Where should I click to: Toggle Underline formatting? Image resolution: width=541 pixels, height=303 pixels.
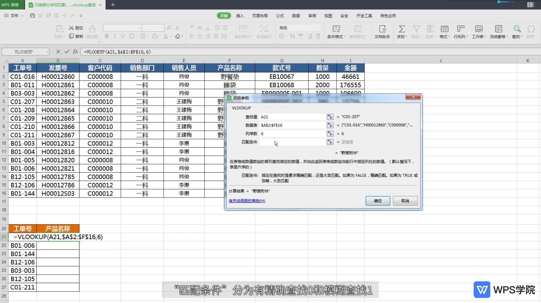coord(123,36)
